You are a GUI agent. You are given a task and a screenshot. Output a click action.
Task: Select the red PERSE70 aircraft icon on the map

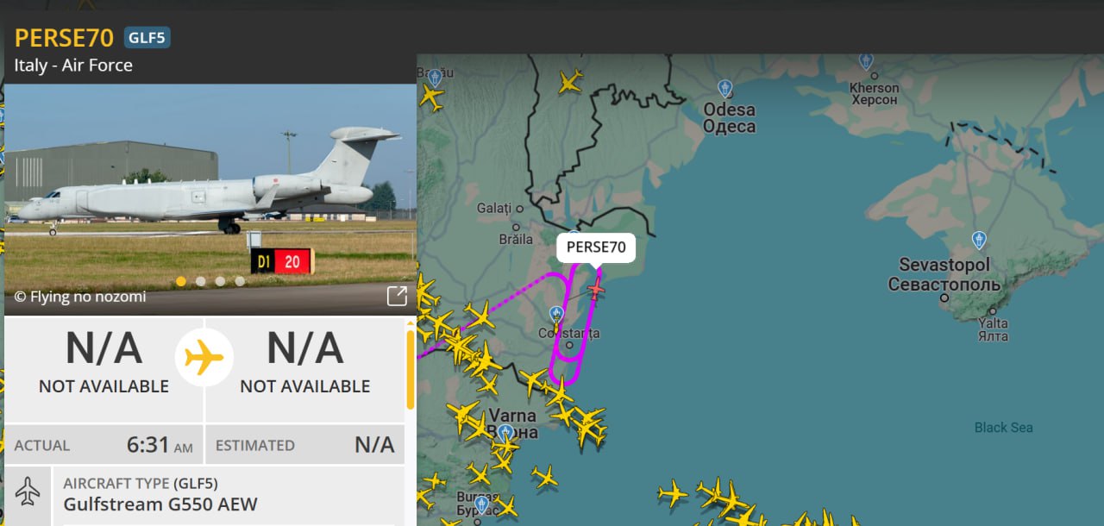click(x=595, y=288)
